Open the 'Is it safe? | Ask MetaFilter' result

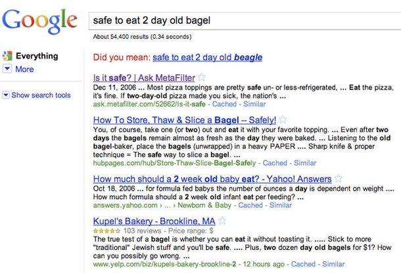tap(144, 78)
